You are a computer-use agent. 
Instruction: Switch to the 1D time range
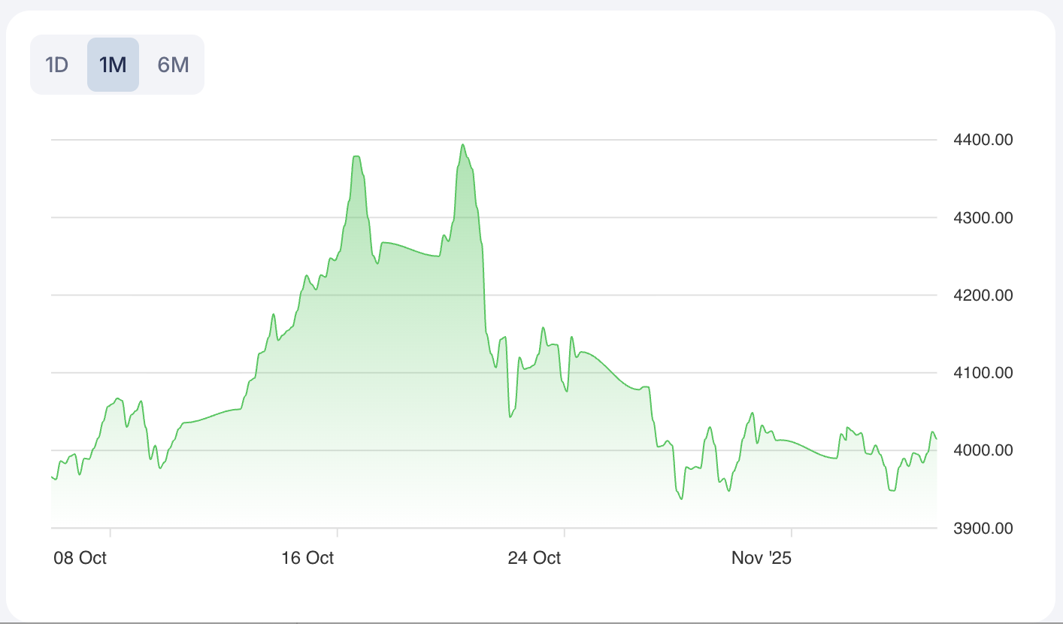click(57, 65)
